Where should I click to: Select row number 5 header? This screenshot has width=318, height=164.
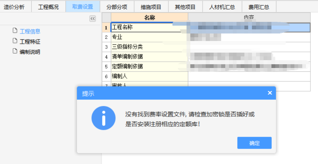106,67
